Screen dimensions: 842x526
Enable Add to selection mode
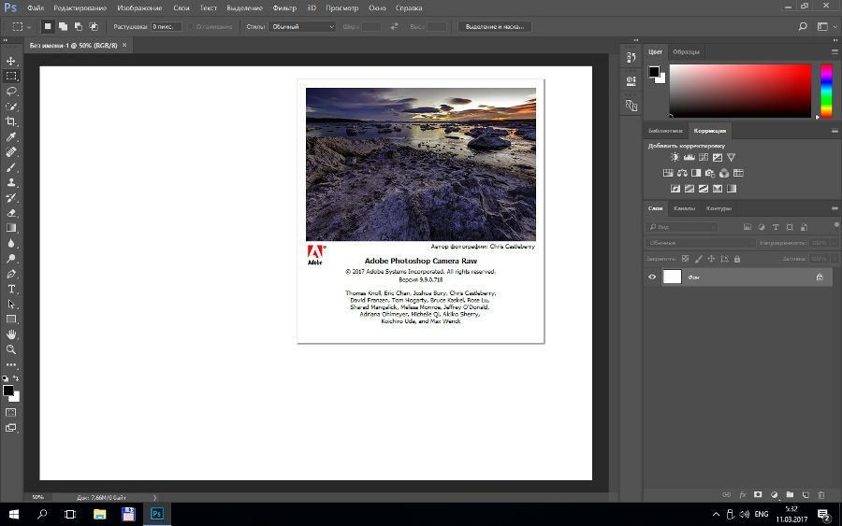point(63,26)
